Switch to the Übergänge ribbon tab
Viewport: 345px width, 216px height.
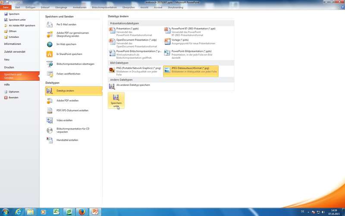61,7
